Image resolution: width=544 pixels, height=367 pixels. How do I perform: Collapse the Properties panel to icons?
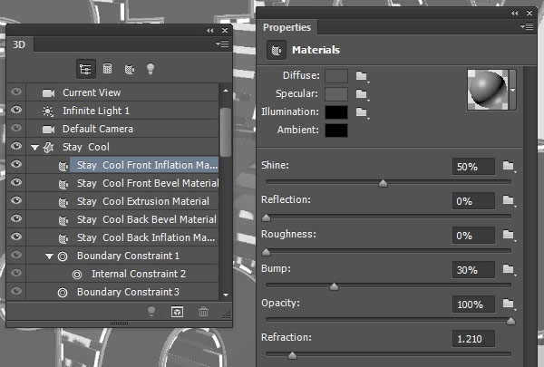[514, 14]
